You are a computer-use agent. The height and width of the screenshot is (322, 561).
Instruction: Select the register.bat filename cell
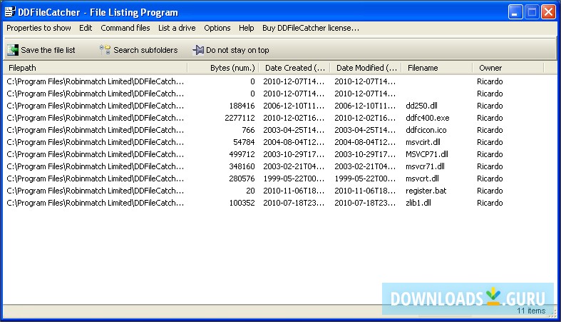click(426, 191)
